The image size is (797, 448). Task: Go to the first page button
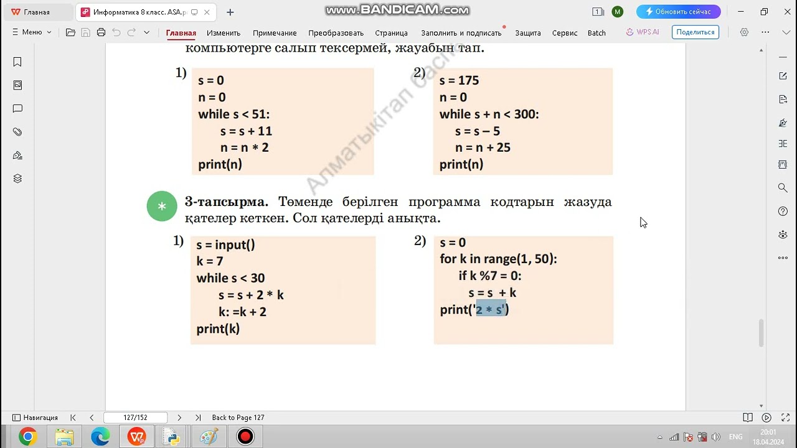73,418
